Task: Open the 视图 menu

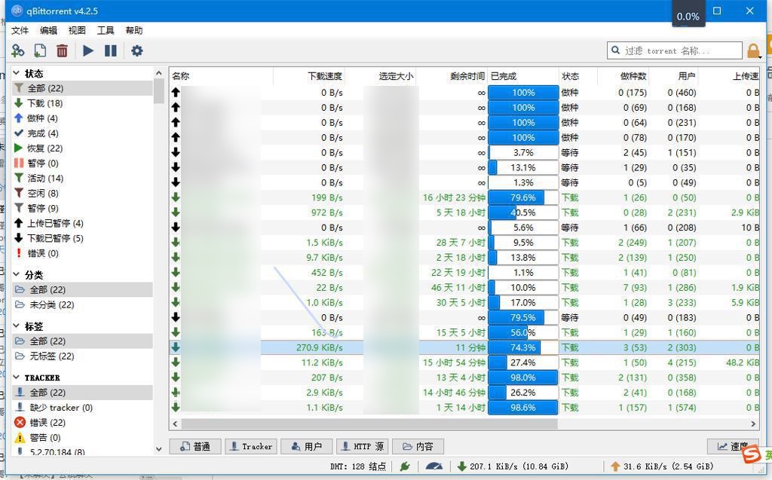Action: coord(77,31)
